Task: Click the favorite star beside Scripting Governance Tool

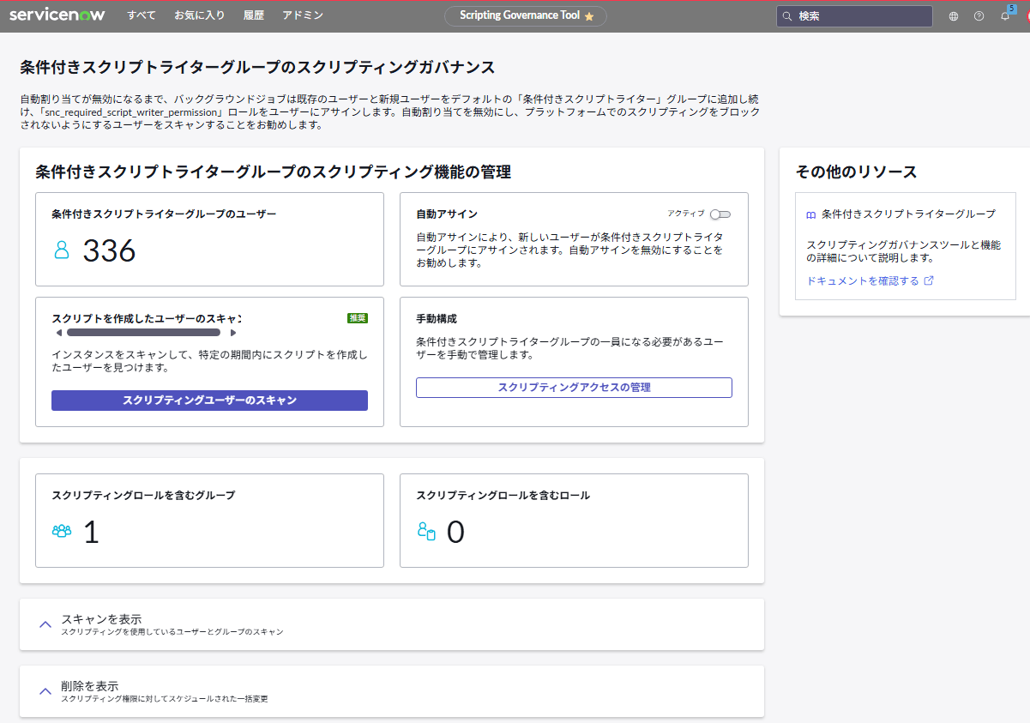Action: click(589, 16)
